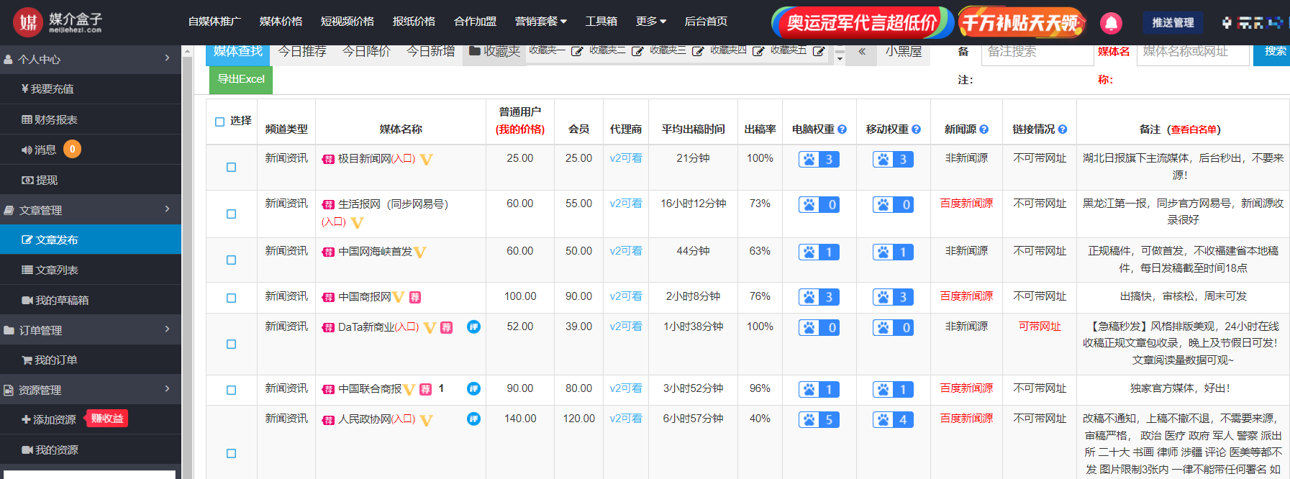Viewport: 1290px width, 479px height.
Task: Open the 营销套餐 dropdown menu
Action: [x=540, y=22]
